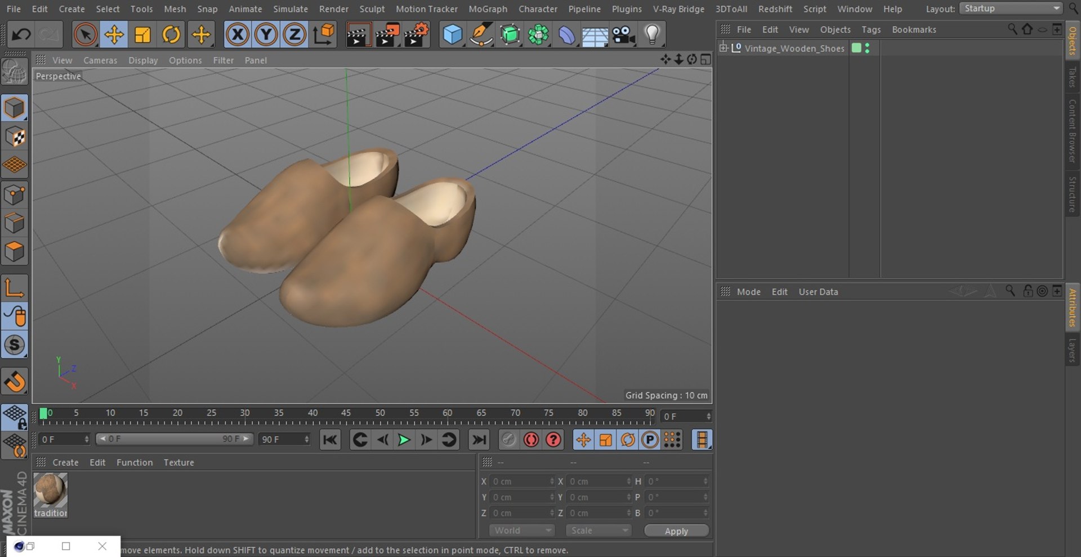Click the Apply button
Viewport: 1081px width, 557px height.
(676, 531)
